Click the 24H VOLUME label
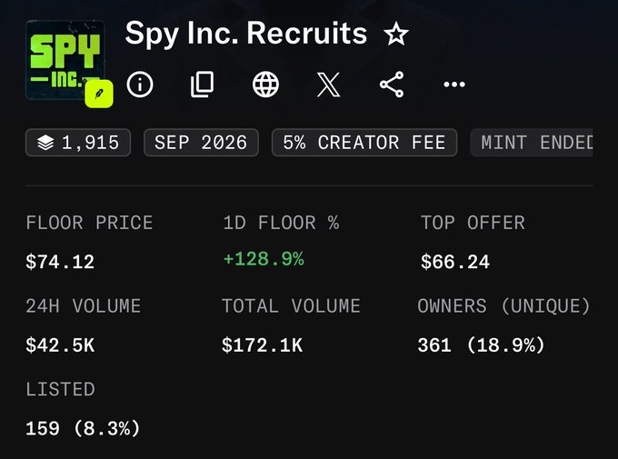Viewport: 618px width, 459px height. tap(84, 306)
